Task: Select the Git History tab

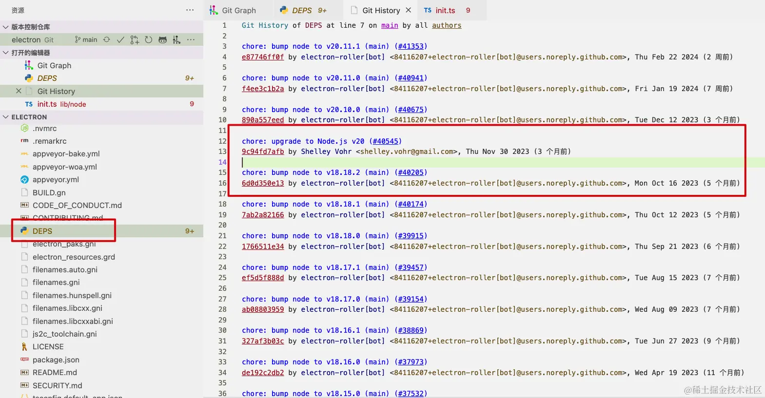Action: coord(381,10)
